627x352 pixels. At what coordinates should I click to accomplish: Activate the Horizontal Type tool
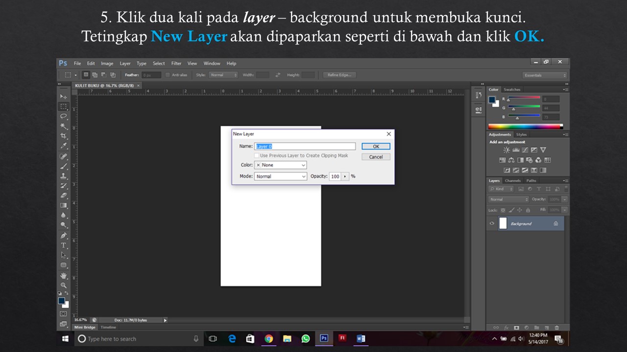63,244
